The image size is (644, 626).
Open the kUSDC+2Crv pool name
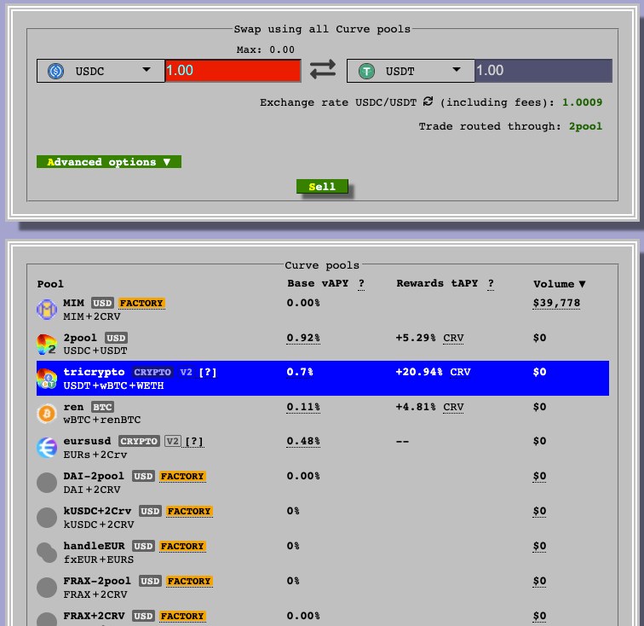point(97,511)
